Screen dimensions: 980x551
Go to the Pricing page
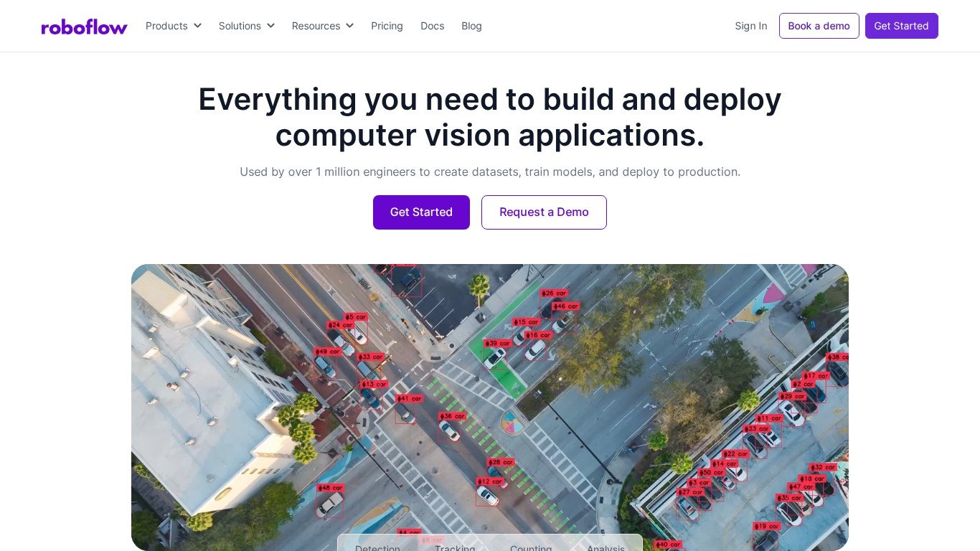click(387, 26)
